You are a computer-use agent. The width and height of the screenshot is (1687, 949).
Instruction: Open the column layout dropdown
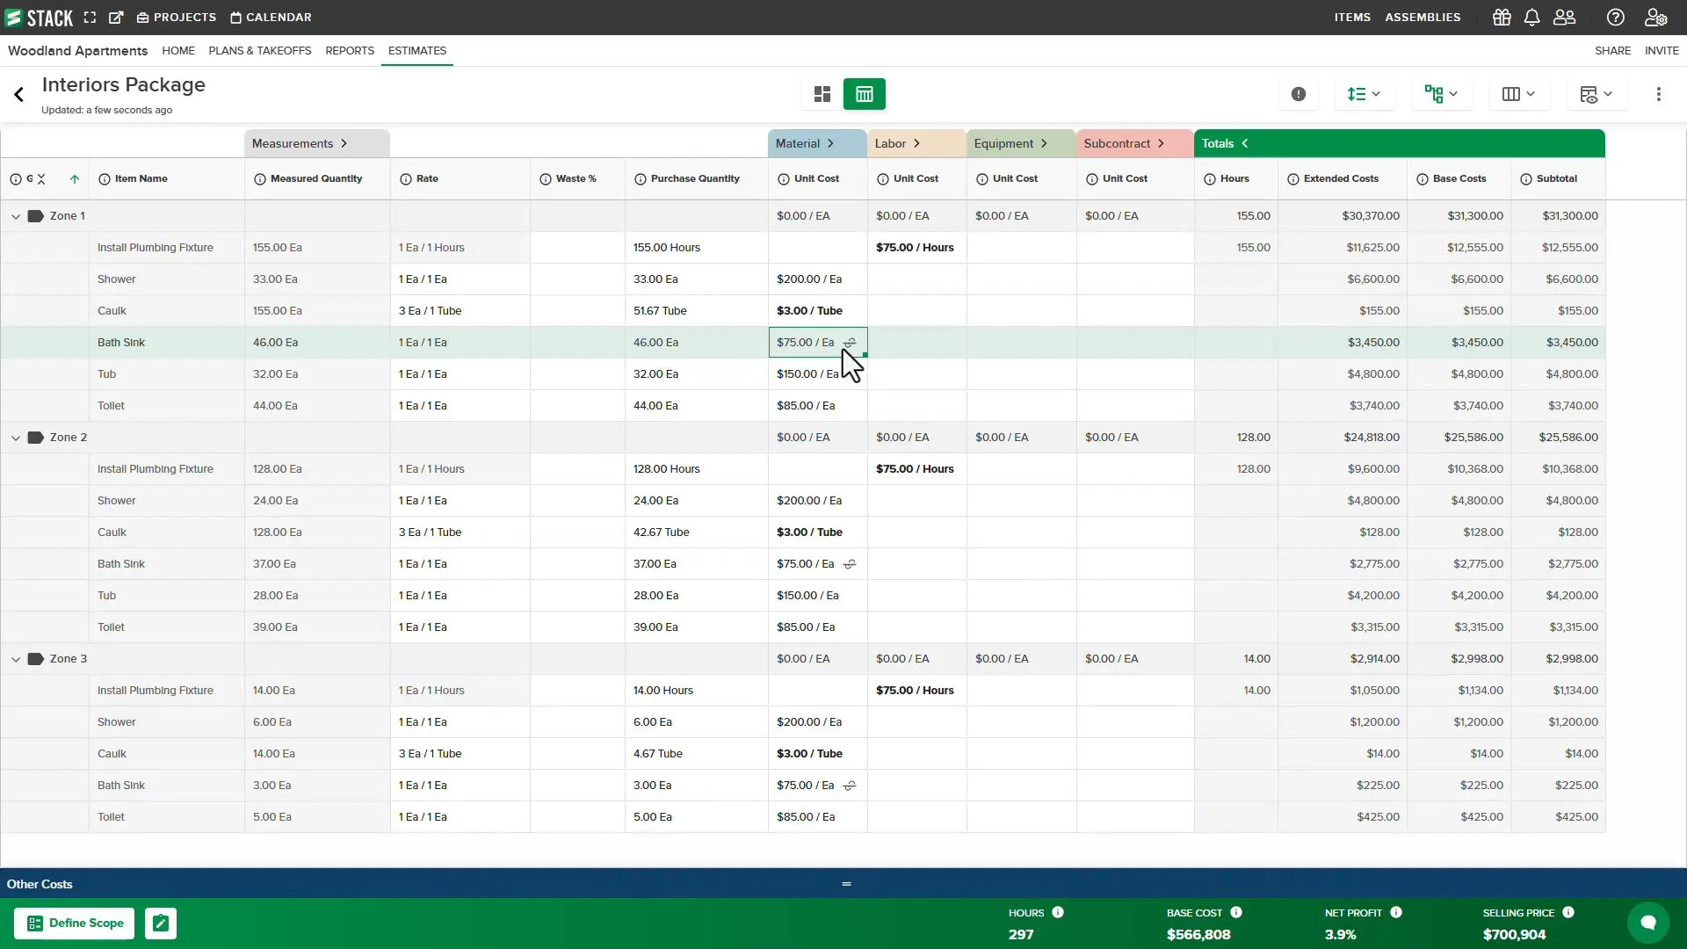(1518, 94)
